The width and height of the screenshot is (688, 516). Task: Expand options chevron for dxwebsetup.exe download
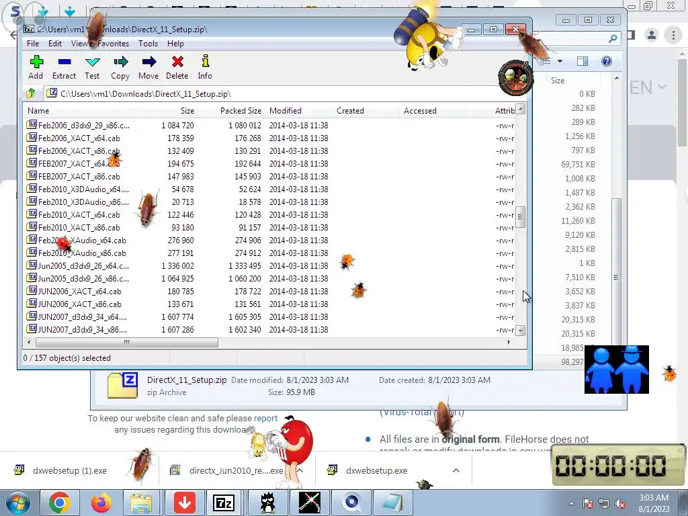(x=456, y=470)
